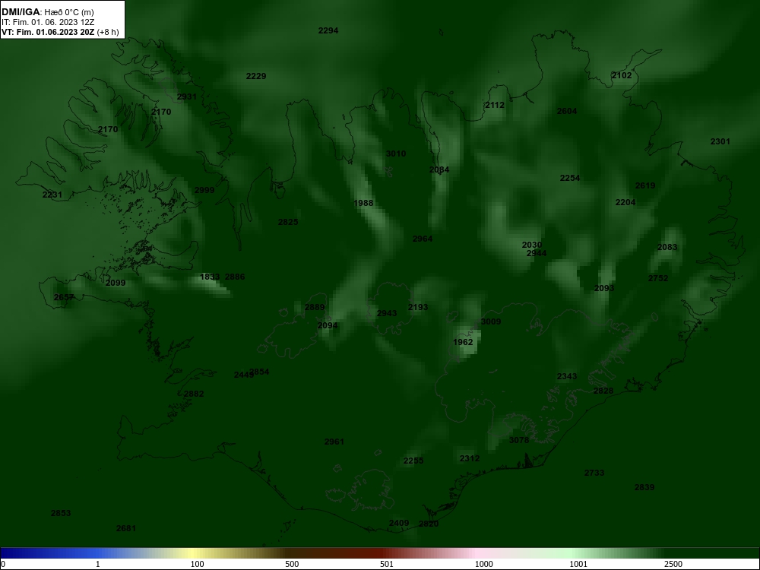Pick the value 2839
The width and height of the screenshot is (760, 570).
click(644, 488)
